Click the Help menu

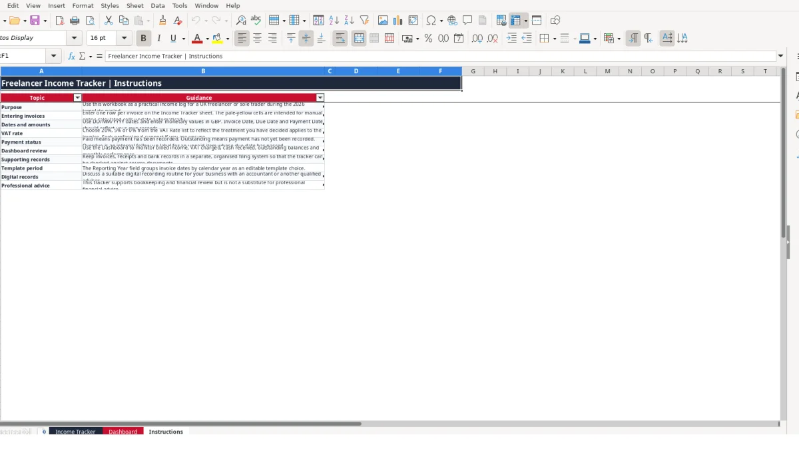(233, 5)
